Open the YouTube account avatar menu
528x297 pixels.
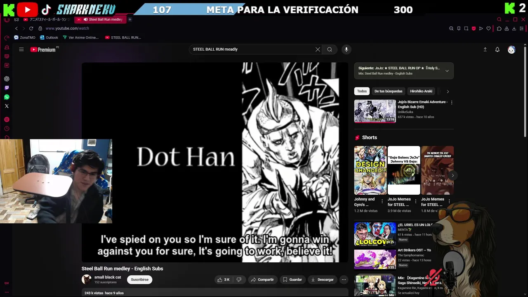click(x=511, y=49)
